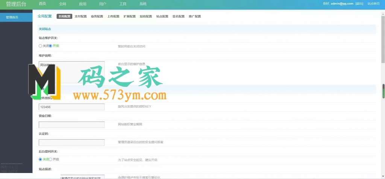This screenshot has width=385, height=179.
Task: Click the 认证码 input field
Action: coord(71,143)
